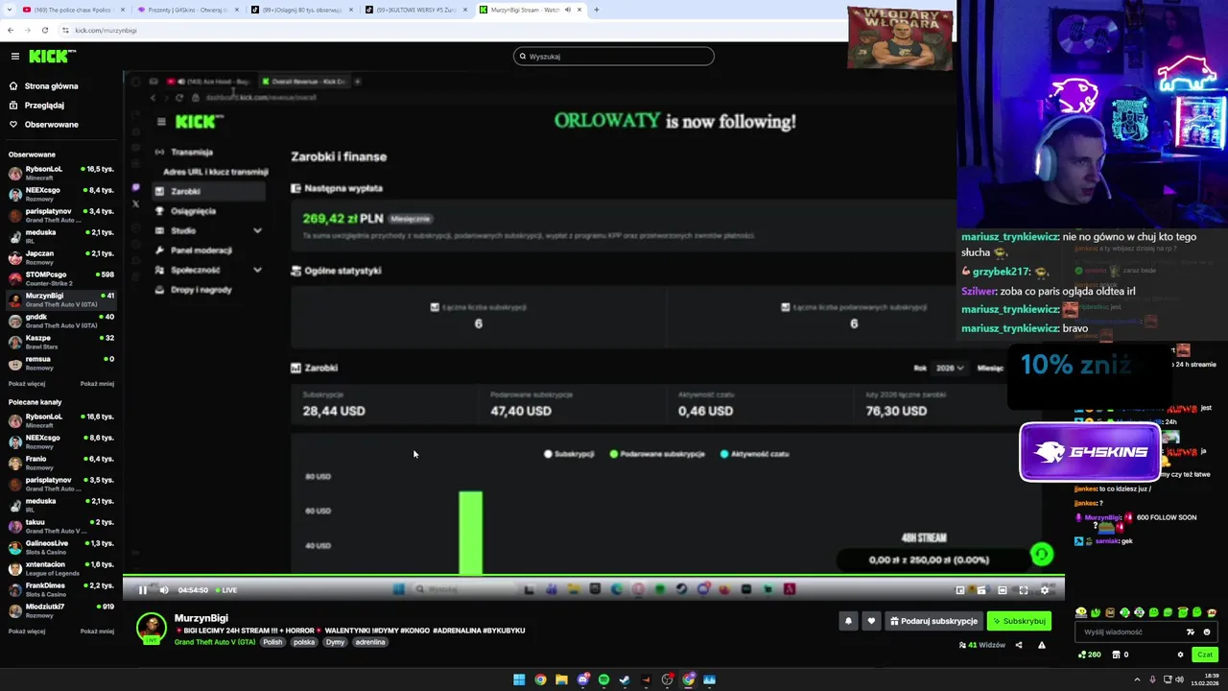Switch to KULTOWE WERSY TikTok tab
Image resolution: width=1228 pixels, height=691 pixels.
414,10
